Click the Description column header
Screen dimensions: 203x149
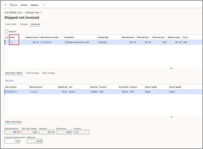(x=69, y=37)
